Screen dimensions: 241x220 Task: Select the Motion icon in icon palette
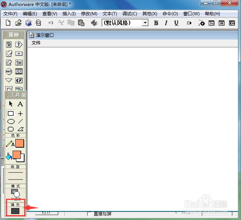pyautogui.click(x=9, y=53)
